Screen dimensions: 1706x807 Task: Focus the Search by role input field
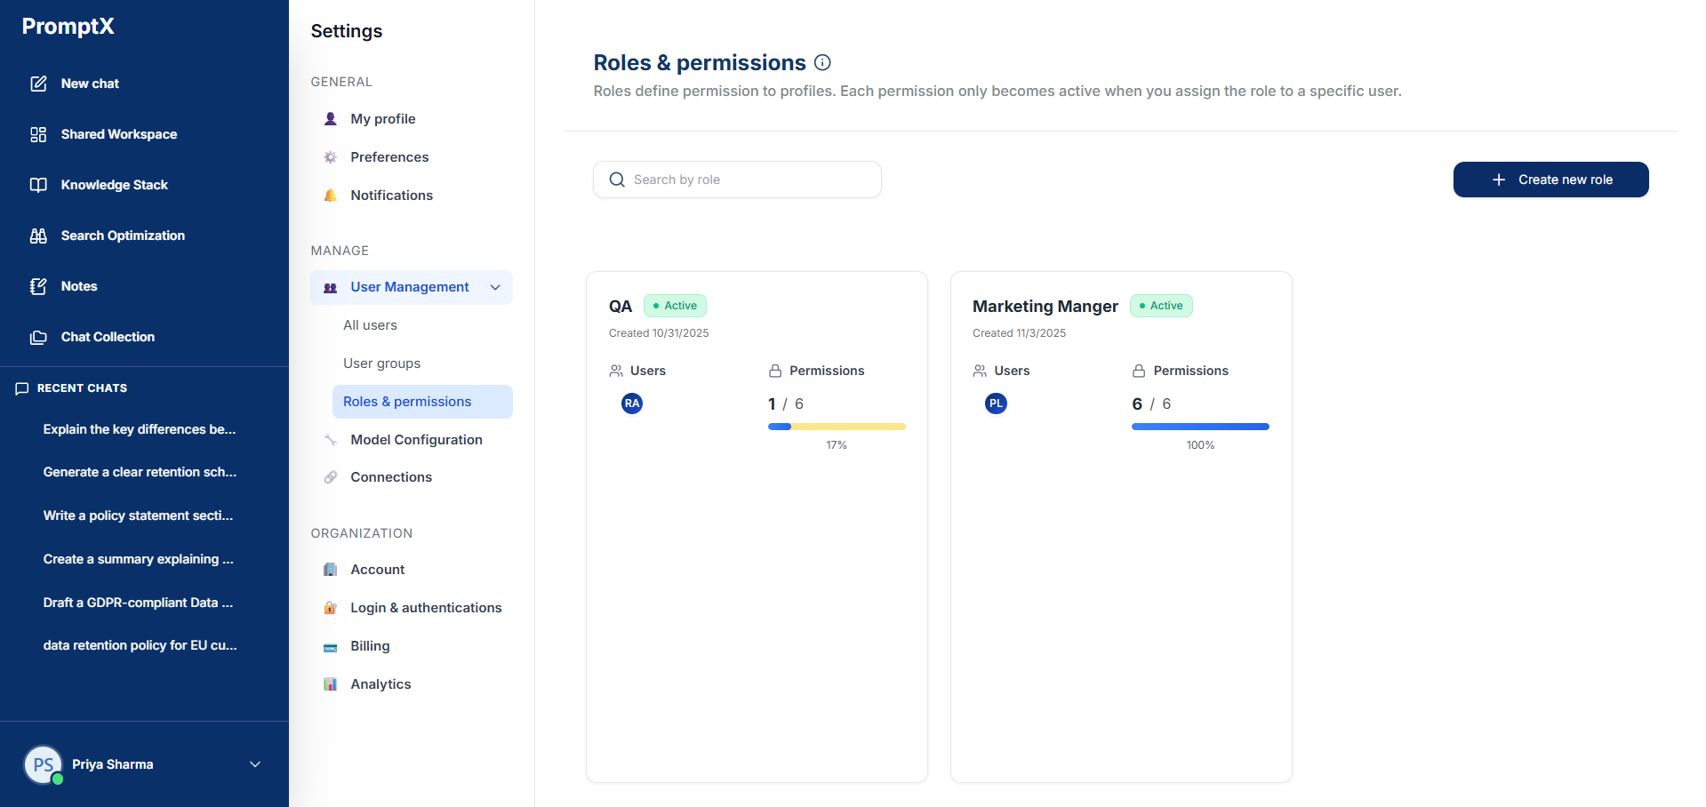[x=737, y=180]
